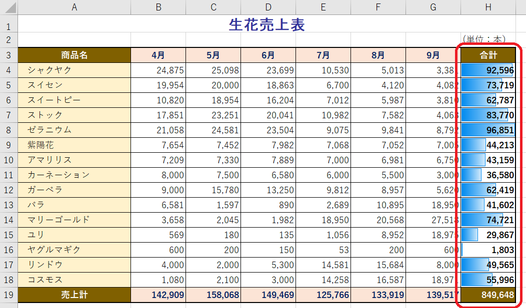Click the grand total cell 849,648
Screen dimensions: 526x308
pos(488,295)
